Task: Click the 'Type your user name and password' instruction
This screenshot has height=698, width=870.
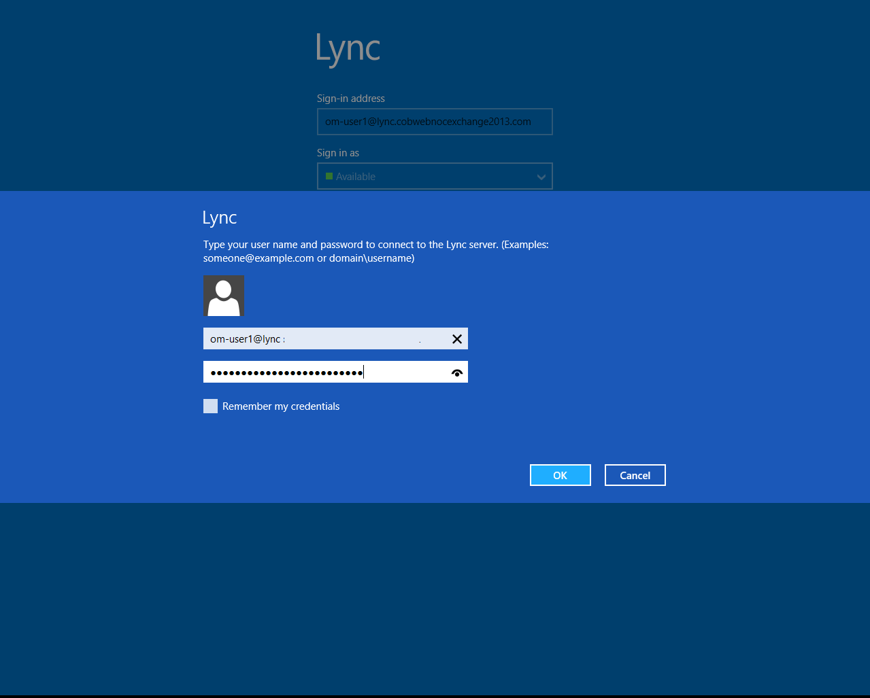Action: coord(376,251)
